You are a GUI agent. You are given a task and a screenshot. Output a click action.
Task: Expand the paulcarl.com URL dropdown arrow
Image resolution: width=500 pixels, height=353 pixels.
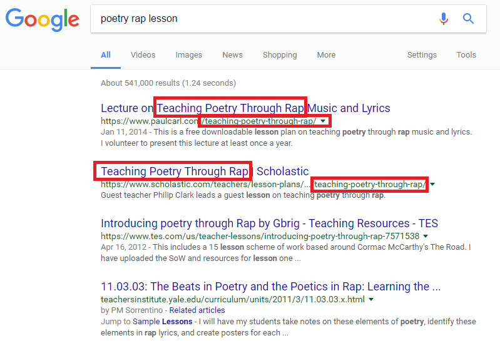(x=323, y=121)
